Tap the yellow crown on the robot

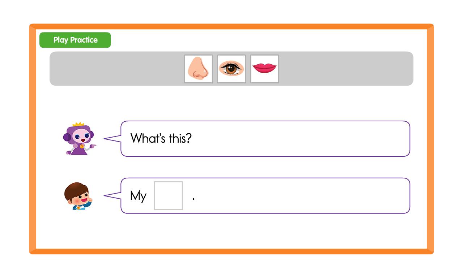pos(78,124)
